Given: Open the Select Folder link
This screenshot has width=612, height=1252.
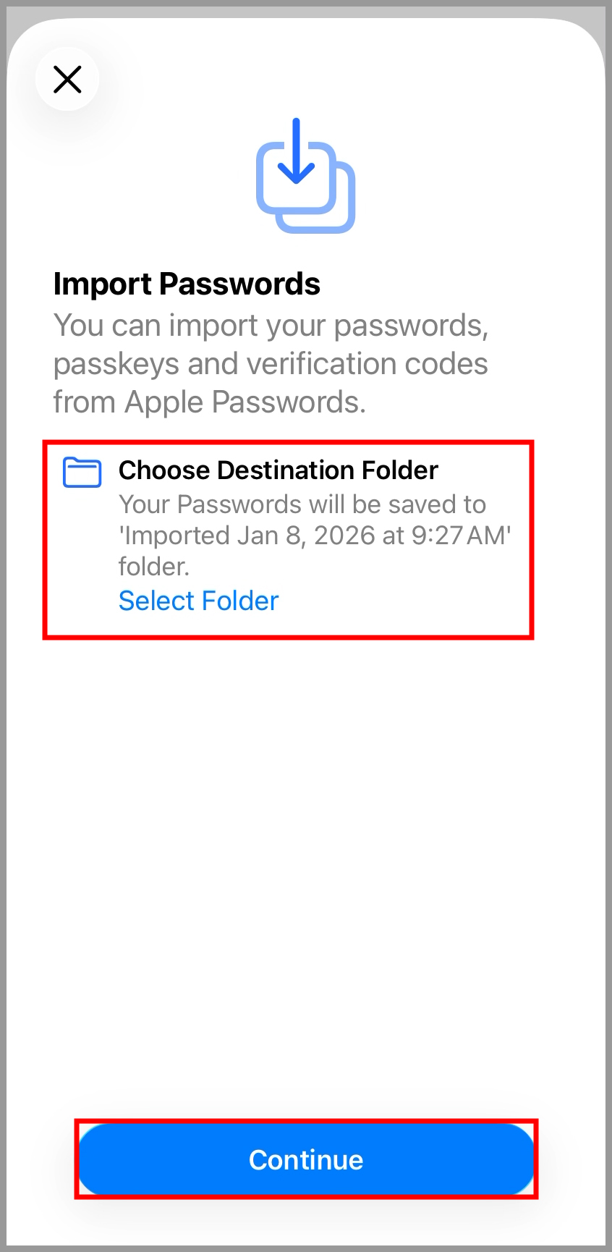Looking at the screenshot, I should (x=198, y=601).
